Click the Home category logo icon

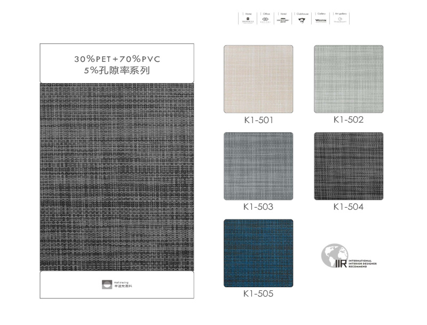click(248, 20)
